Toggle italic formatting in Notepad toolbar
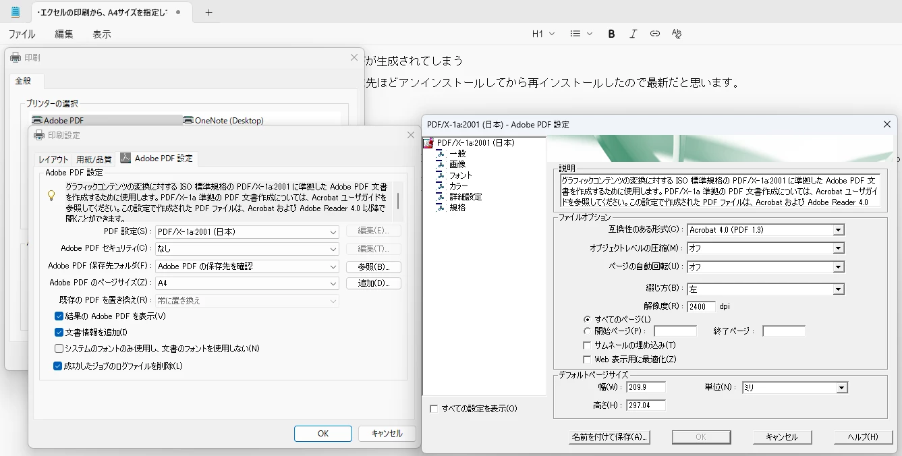The width and height of the screenshot is (902, 456). pyautogui.click(x=633, y=34)
